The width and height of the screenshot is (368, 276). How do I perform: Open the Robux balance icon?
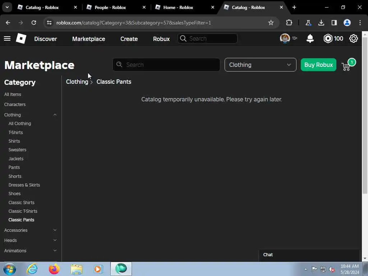[328, 38]
